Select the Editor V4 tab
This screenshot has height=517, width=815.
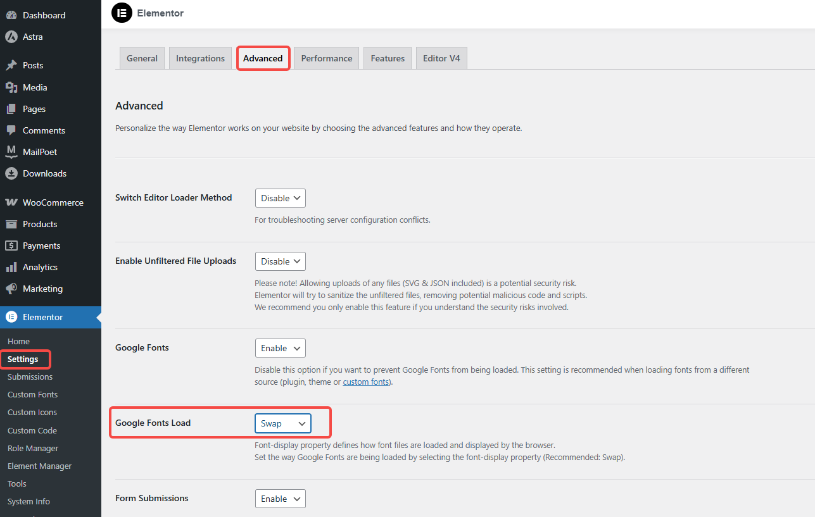[441, 58]
